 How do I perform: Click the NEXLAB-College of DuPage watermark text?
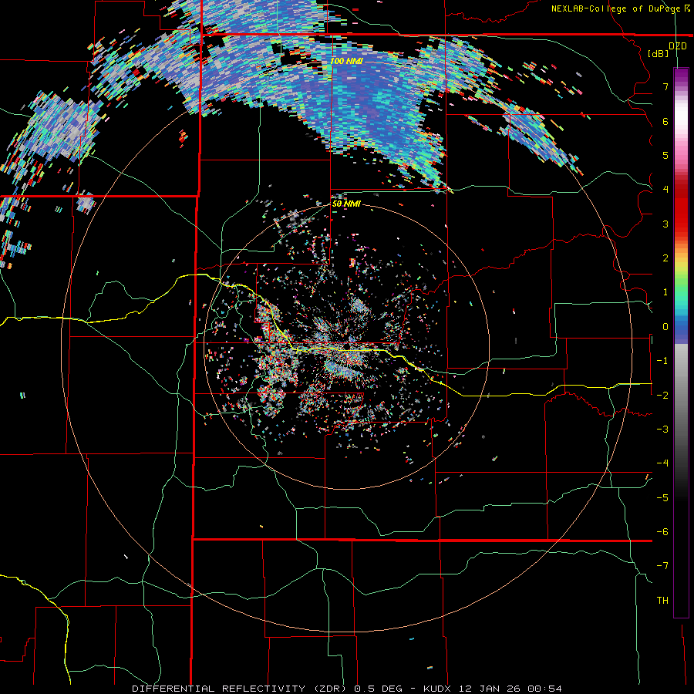coord(620,8)
